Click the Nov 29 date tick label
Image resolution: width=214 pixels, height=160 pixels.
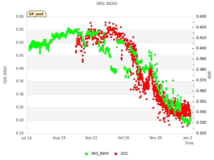point(155,138)
